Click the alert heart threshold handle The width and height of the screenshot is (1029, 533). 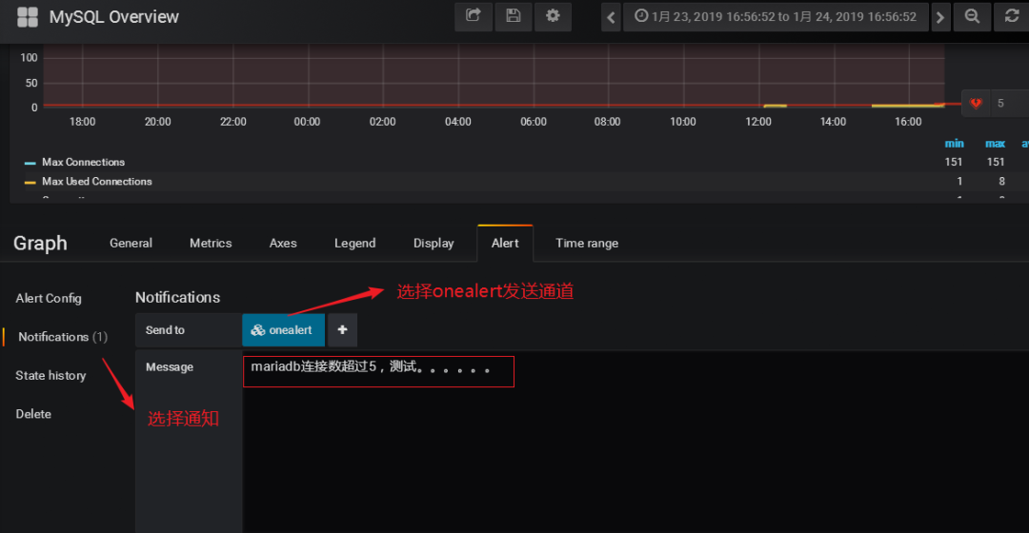pos(976,103)
